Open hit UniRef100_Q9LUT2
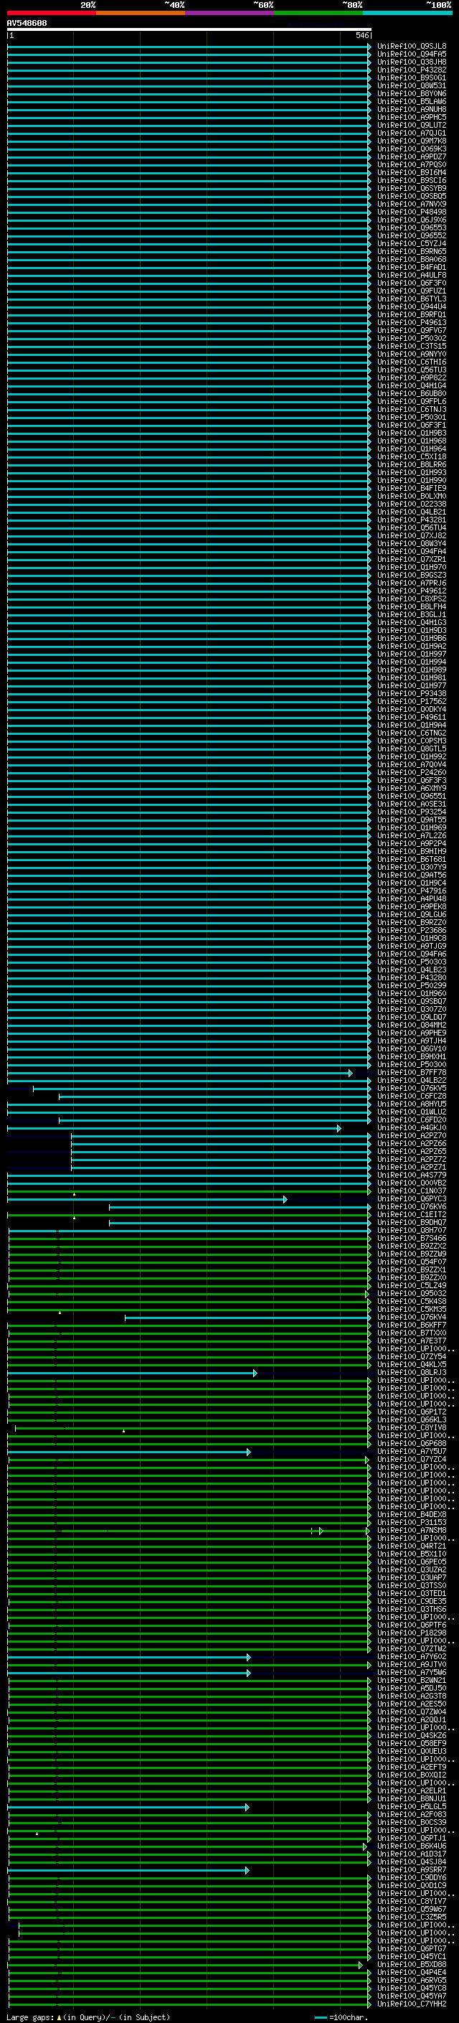459x2023 pixels. (411, 125)
